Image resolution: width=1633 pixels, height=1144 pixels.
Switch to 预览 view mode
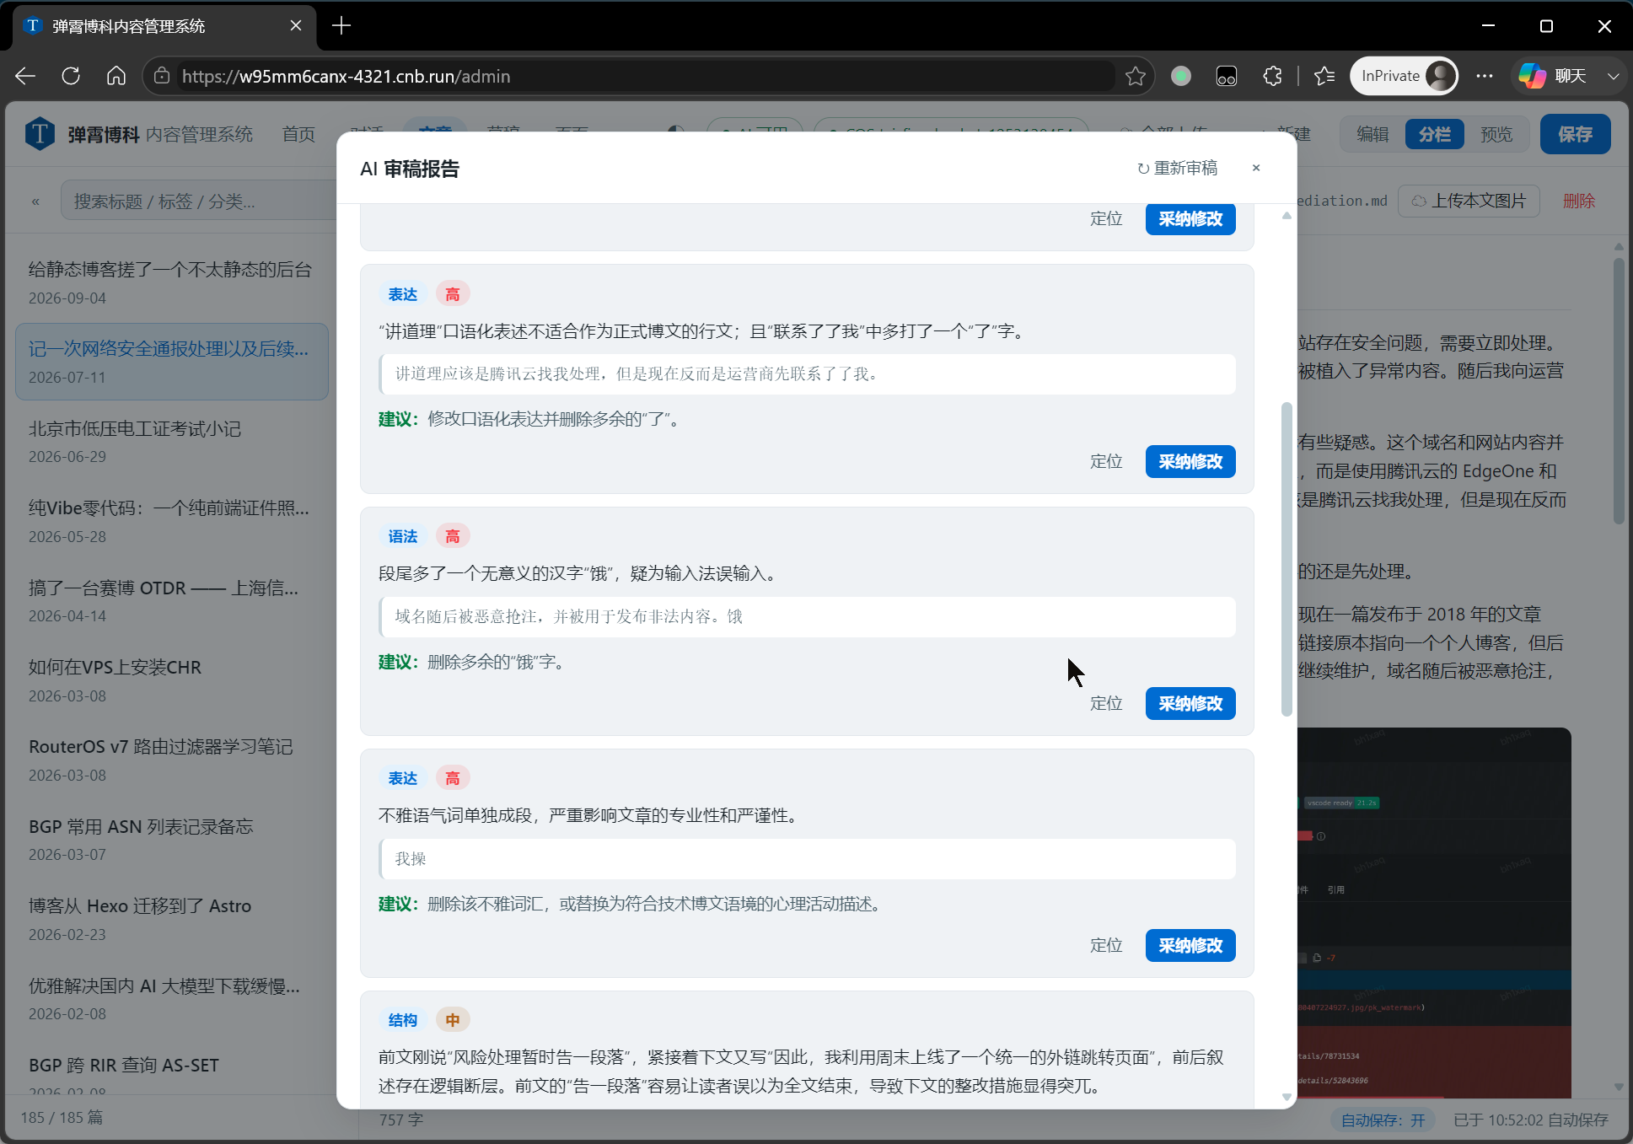click(x=1496, y=134)
